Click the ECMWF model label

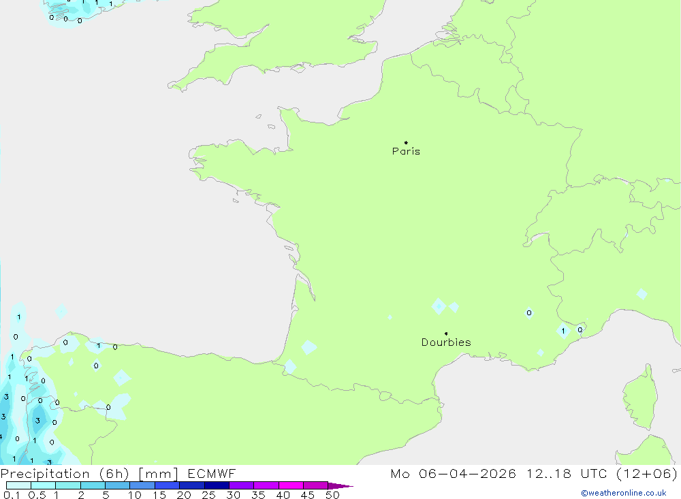(212, 473)
